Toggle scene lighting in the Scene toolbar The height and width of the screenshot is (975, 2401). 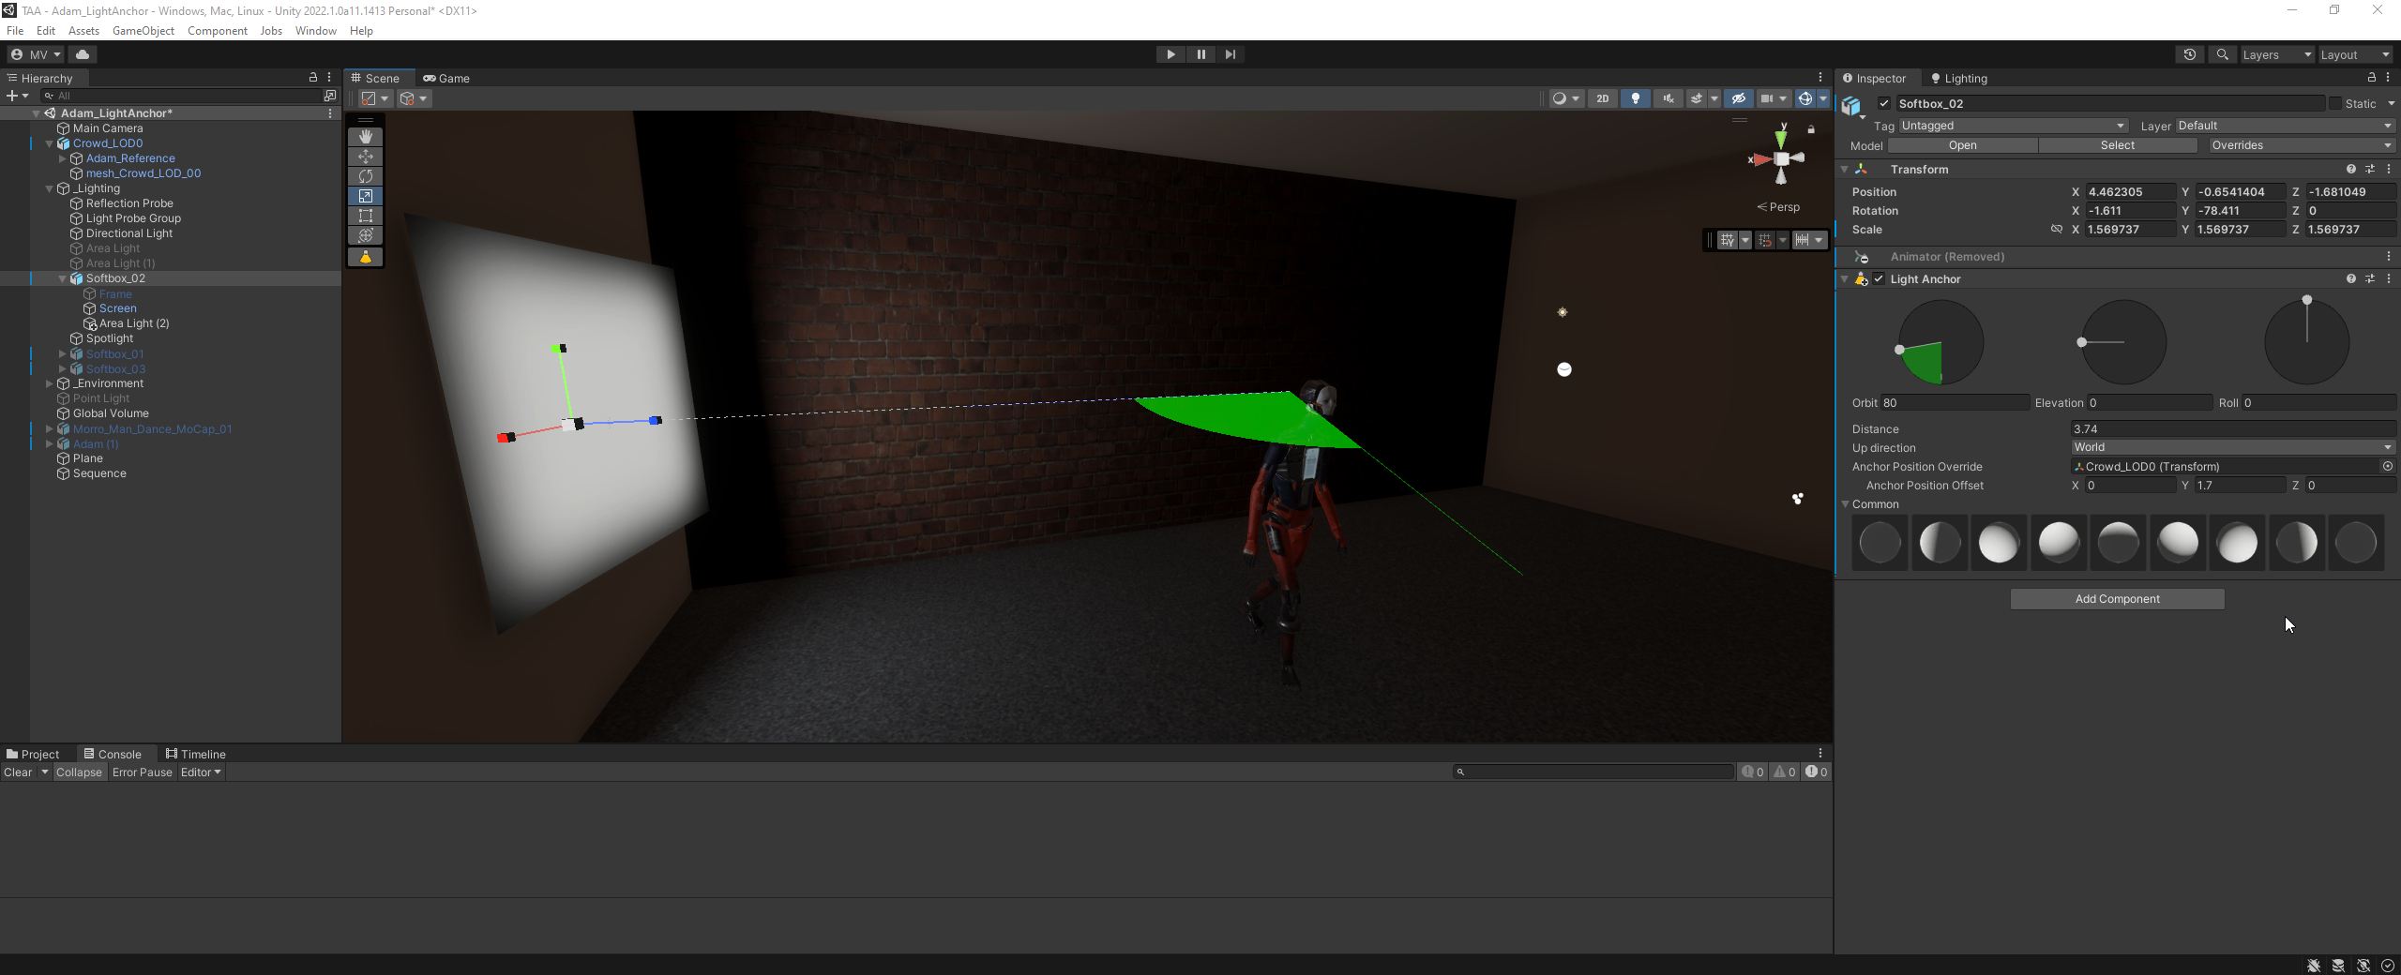(1636, 98)
